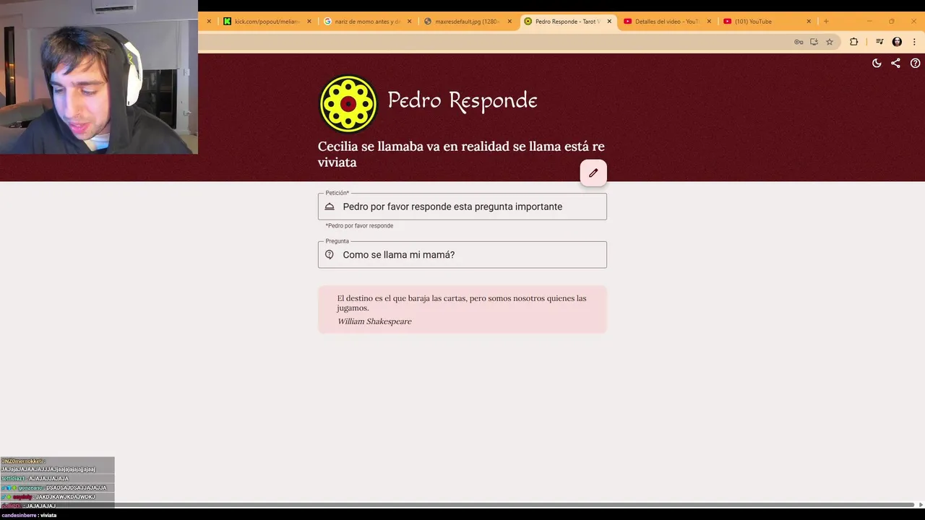Switch to Detalles del video YouTube tab
This screenshot has width=925, height=520.
pos(667,22)
